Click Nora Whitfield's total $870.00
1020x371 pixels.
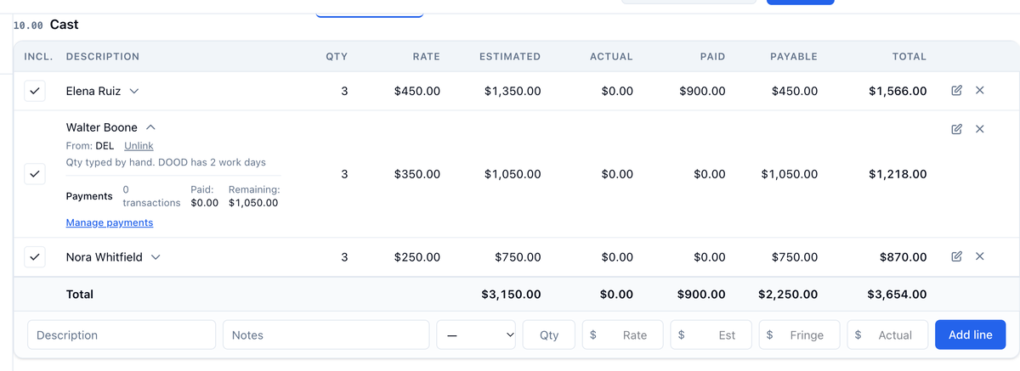pos(904,257)
